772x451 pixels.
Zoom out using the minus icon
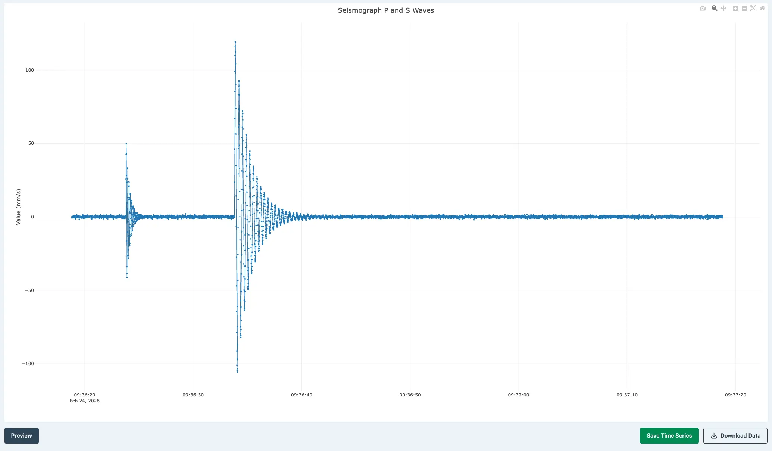744,8
